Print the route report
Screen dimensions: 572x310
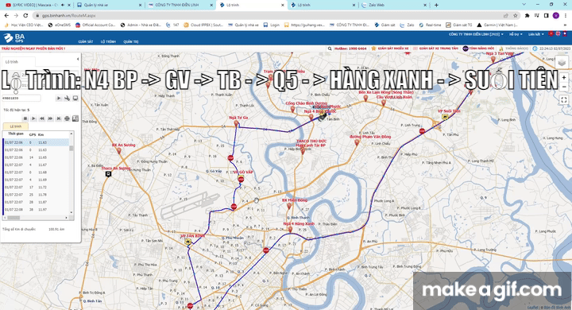point(67,118)
